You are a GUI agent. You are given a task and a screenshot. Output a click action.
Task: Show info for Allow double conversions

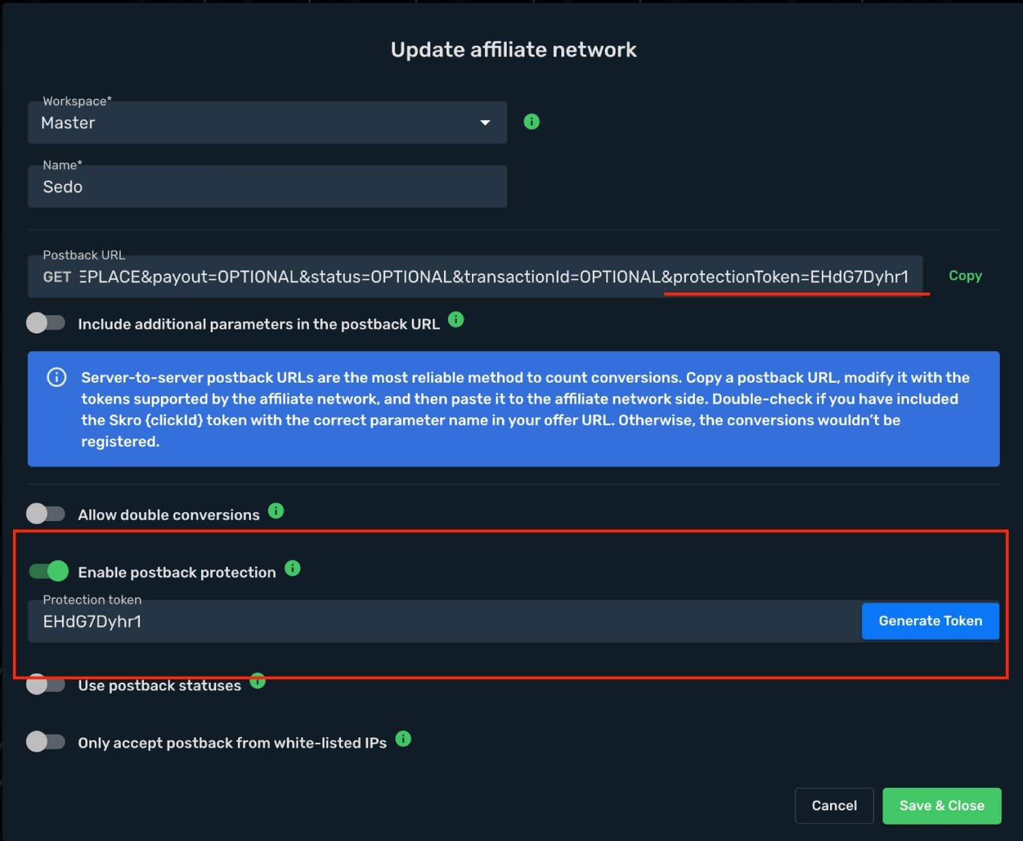coord(276,510)
